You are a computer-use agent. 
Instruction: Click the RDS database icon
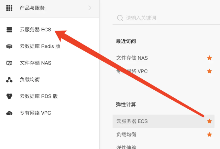pyautogui.click(x=9, y=96)
